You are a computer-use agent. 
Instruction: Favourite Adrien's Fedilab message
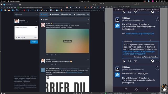[x=55, y=64]
